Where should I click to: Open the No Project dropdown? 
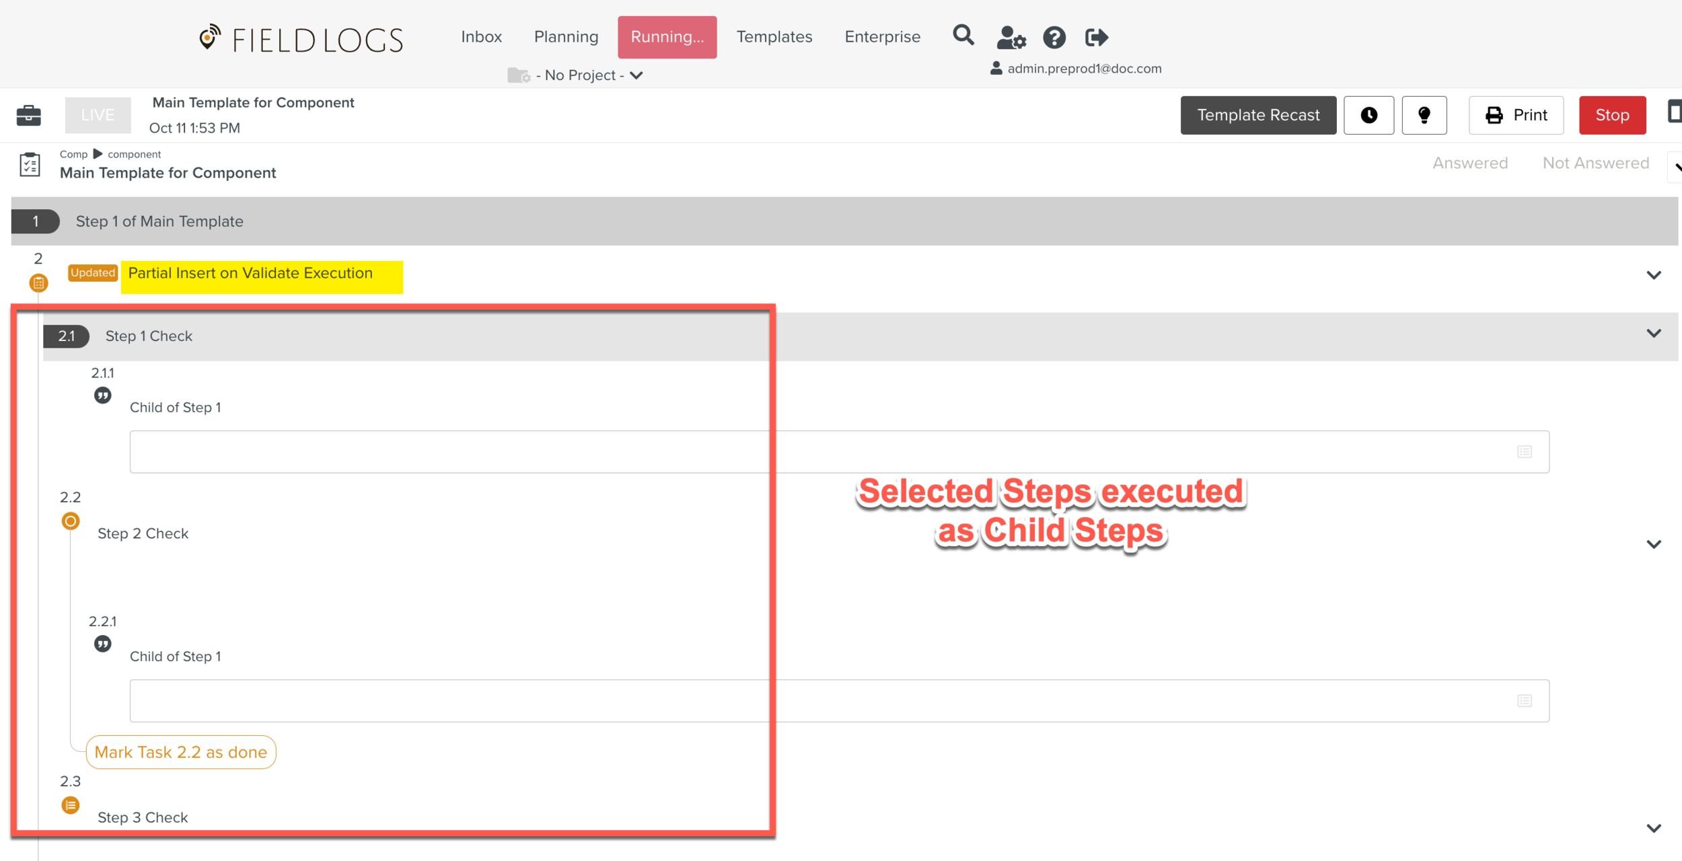pos(579,75)
